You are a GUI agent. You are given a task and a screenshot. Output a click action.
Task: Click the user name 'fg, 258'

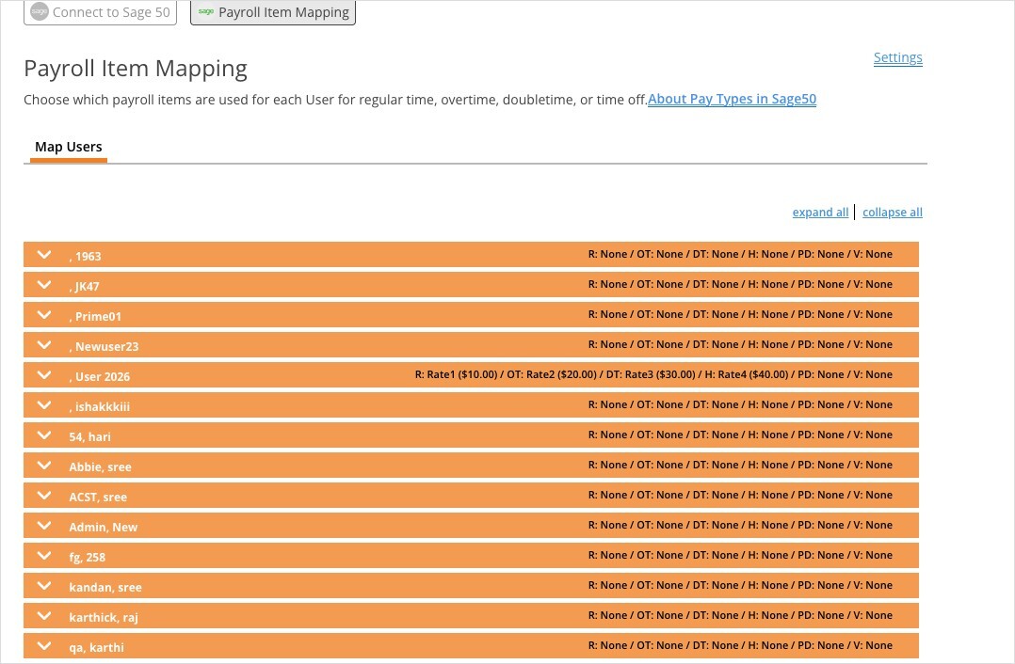[x=88, y=558]
